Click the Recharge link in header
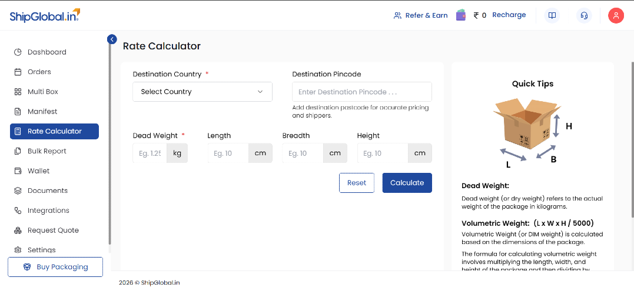634x294 pixels. (x=509, y=15)
